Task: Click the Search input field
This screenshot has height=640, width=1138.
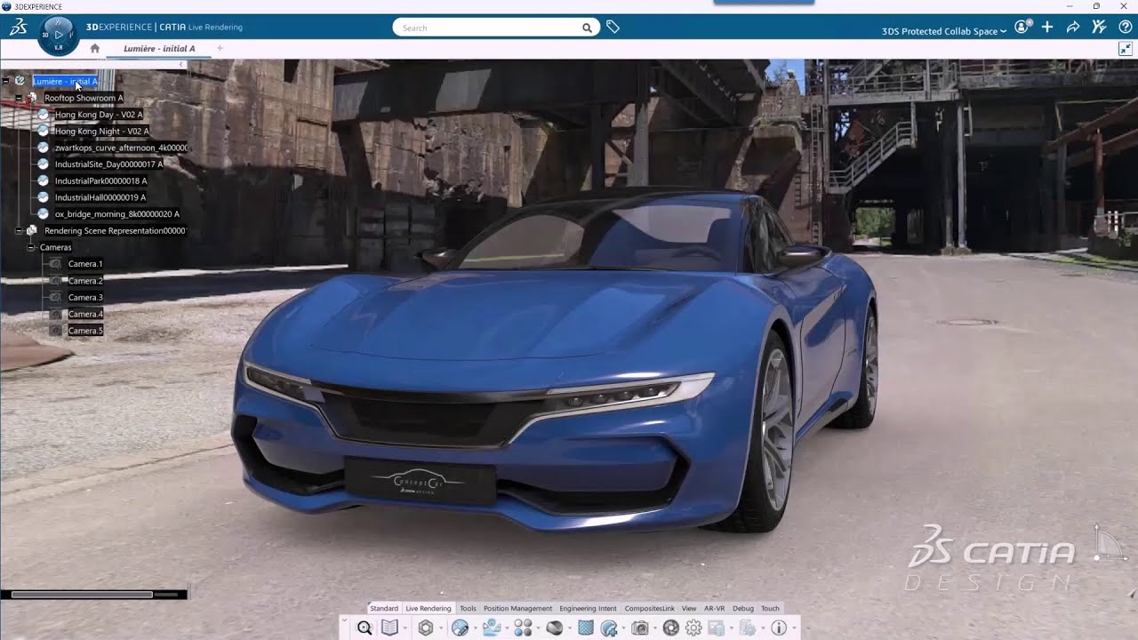Action: 487,28
